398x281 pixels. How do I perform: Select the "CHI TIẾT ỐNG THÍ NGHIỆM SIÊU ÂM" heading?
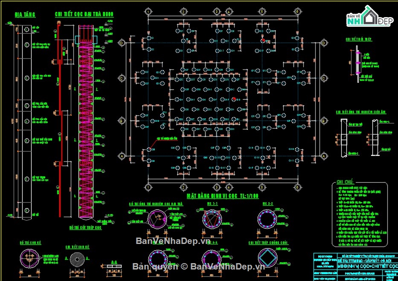point(361,112)
